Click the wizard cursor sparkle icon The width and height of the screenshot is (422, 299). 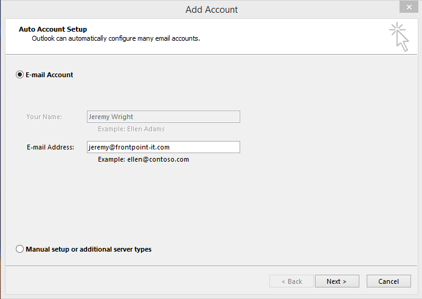pyautogui.click(x=399, y=37)
